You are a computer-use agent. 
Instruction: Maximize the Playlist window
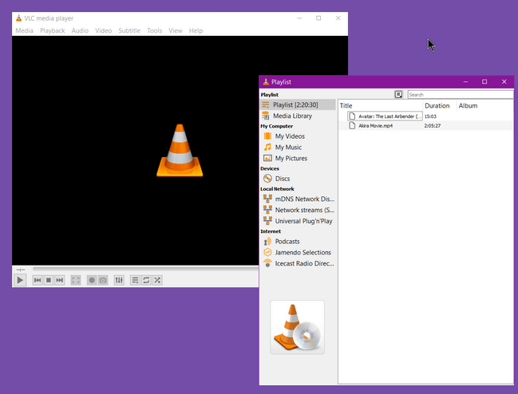[484, 81]
